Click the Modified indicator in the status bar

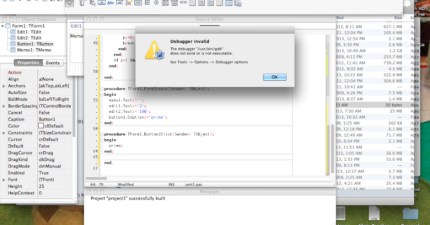point(126,185)
